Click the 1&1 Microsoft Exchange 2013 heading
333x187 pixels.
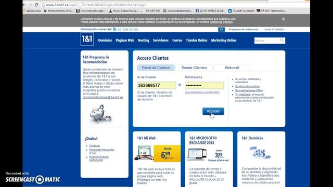tap(203, 140)
